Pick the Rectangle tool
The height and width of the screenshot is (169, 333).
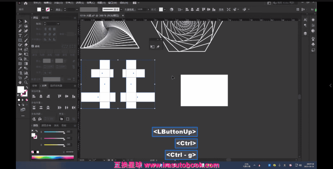click(x=20, y=40)
